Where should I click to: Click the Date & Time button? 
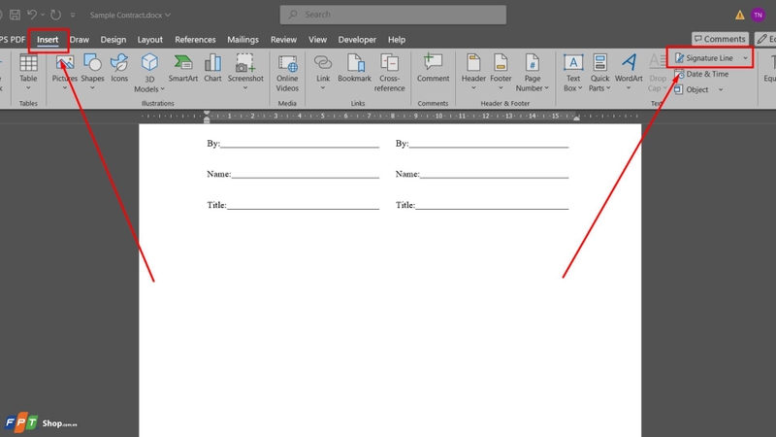(x=701, y=74)
